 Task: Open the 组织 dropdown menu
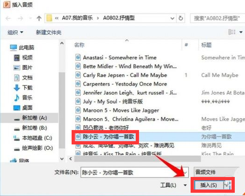tap(15, 33)
